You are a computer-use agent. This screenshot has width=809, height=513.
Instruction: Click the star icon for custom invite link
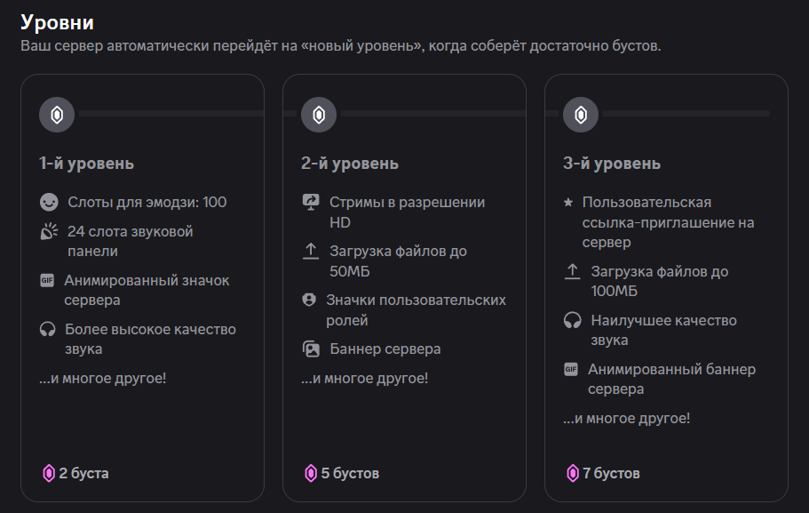coord(568,203)
